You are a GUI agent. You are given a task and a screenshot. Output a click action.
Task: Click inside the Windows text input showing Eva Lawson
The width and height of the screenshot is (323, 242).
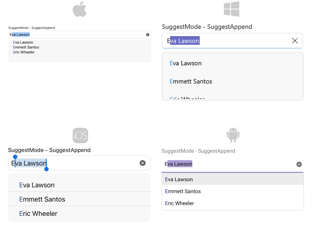click(x=226, y=41)
